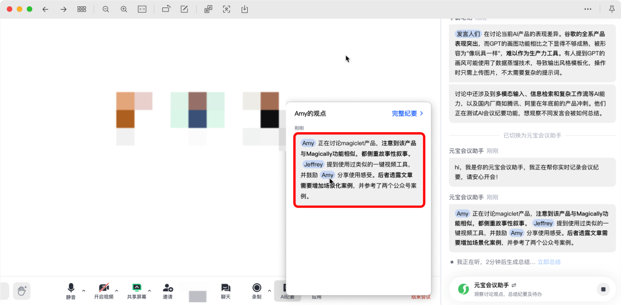Stop 元宝会议助手 with the square button
The width and height of the screenshot is (621, 305).
pos(603,289)
